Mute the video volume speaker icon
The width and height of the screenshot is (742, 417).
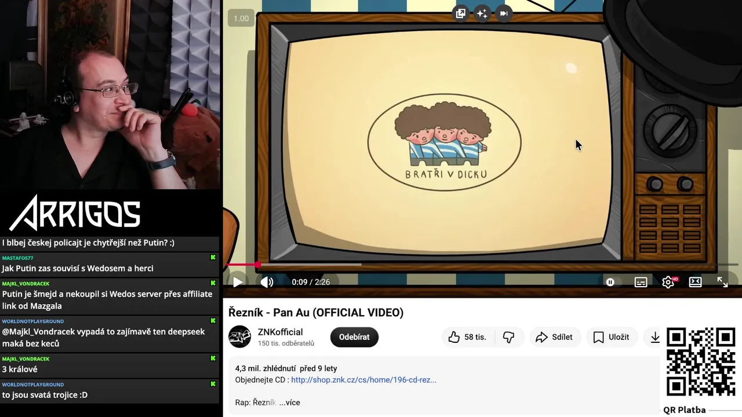coord(267,282)
